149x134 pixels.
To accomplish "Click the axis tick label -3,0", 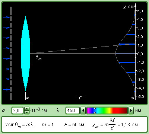I will pos(140,79).
